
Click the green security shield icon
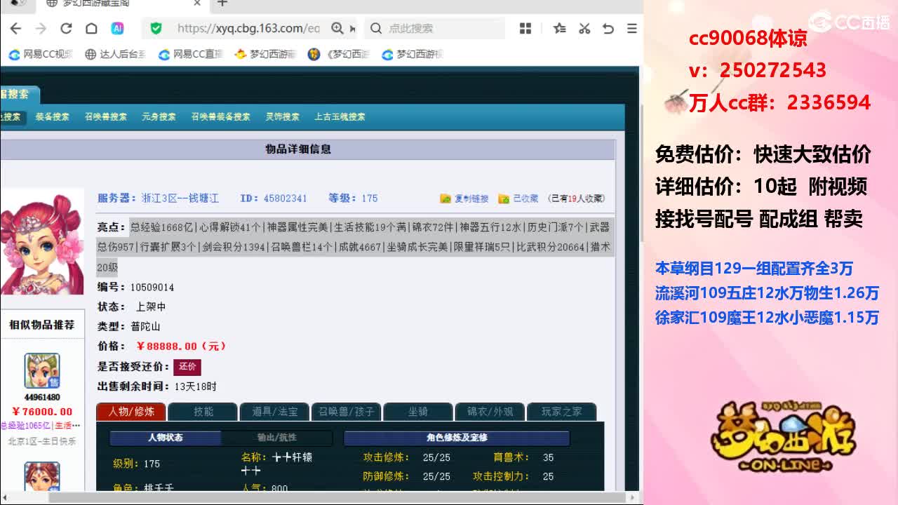click(156, 28)
